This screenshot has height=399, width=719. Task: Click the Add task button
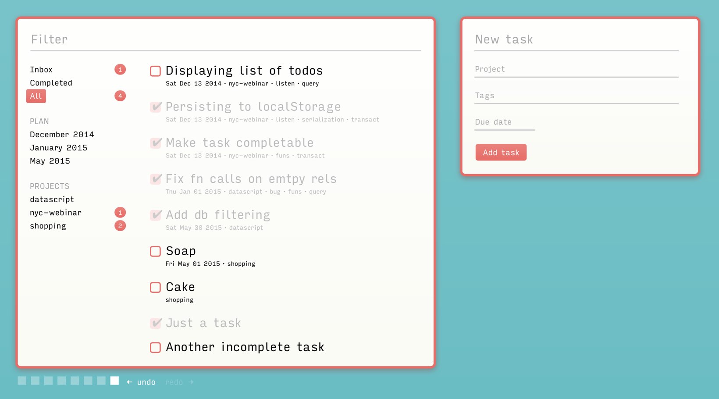pos(501,152)
